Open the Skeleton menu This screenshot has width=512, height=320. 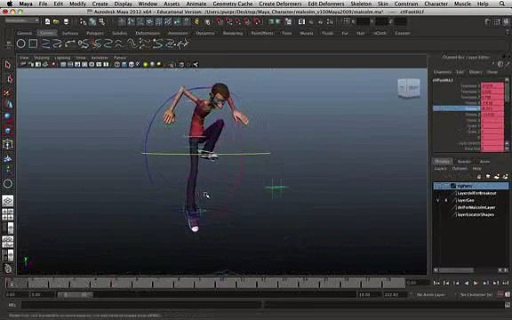361,4
